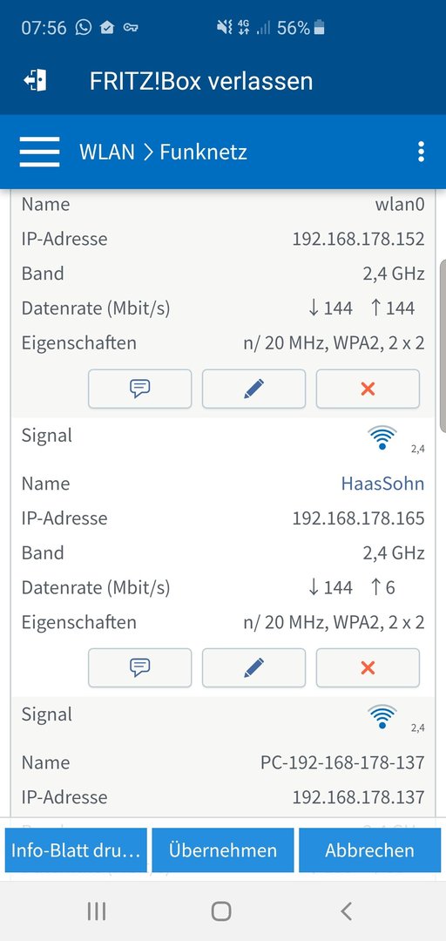Remove HaasSohn device with red X
This screenshot has width=446, height=941.
point(368,667)
